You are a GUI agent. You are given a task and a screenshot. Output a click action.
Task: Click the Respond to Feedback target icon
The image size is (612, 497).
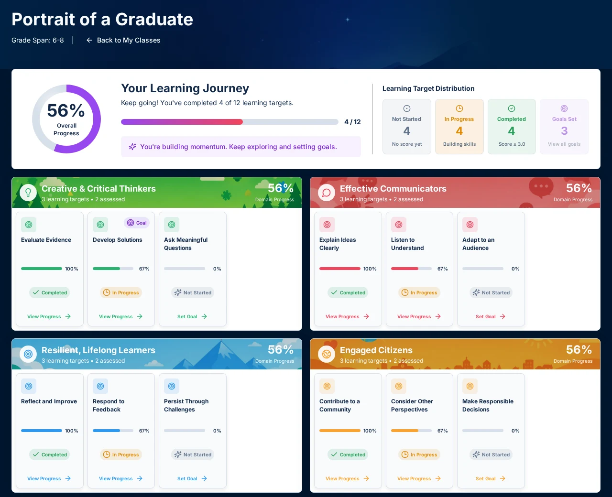(x=100, y=386)
